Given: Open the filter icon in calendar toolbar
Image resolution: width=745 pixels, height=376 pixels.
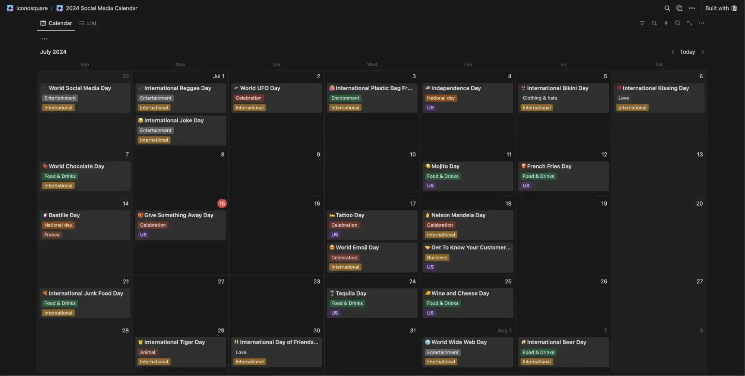Looking at the screenshot, I should [x=642, y=23].
